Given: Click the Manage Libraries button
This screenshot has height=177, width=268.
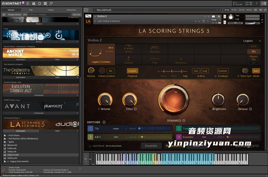Looking at the screenshot, I should click(15, 15).
